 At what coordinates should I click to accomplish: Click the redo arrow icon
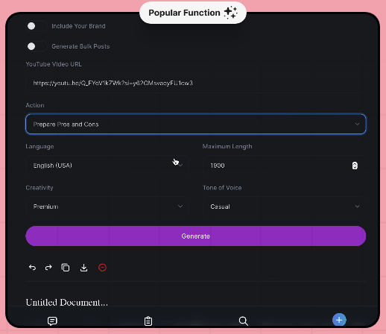click(x=48, y=268)
